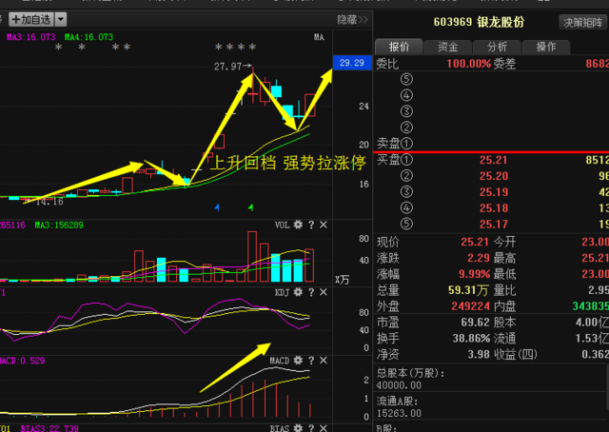Screen dimensions: 609x432
Task: Click the MACD:0.529 value label
Action: tap(22, 361)
